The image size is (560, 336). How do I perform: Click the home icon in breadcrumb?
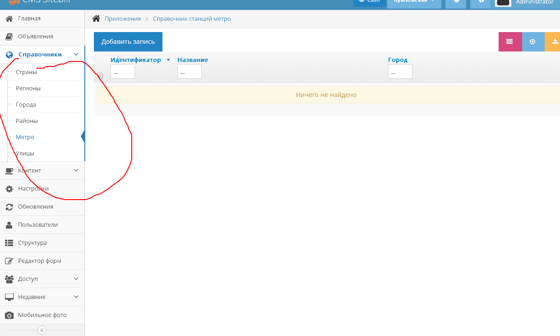(x=96, y=19)
